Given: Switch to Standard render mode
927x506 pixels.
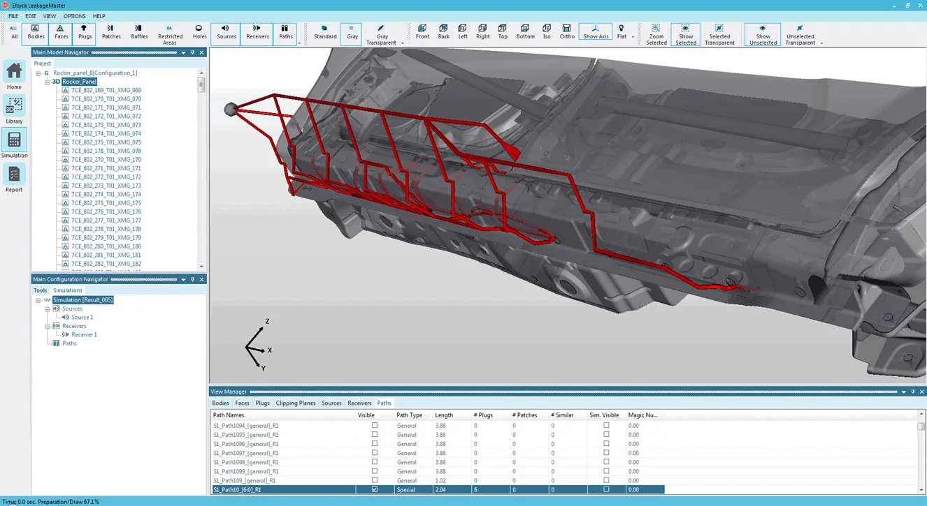Looking at the screenshot, I should coord(325,32).
